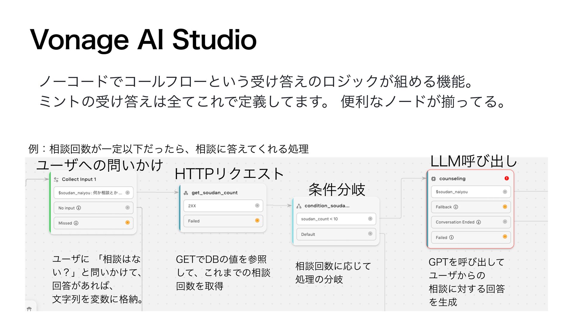Click the Failed row in get_soudan_count node
This screenshot has height=322, width=573.
point(223,221)
